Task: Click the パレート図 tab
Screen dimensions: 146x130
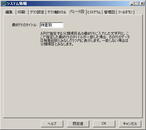Action: pos(77,12)
